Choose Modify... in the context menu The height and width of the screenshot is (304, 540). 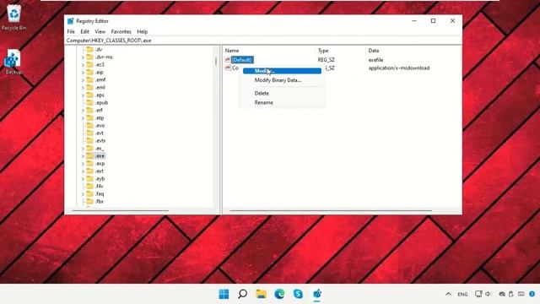pyautogui.click(x=282, y=71)
